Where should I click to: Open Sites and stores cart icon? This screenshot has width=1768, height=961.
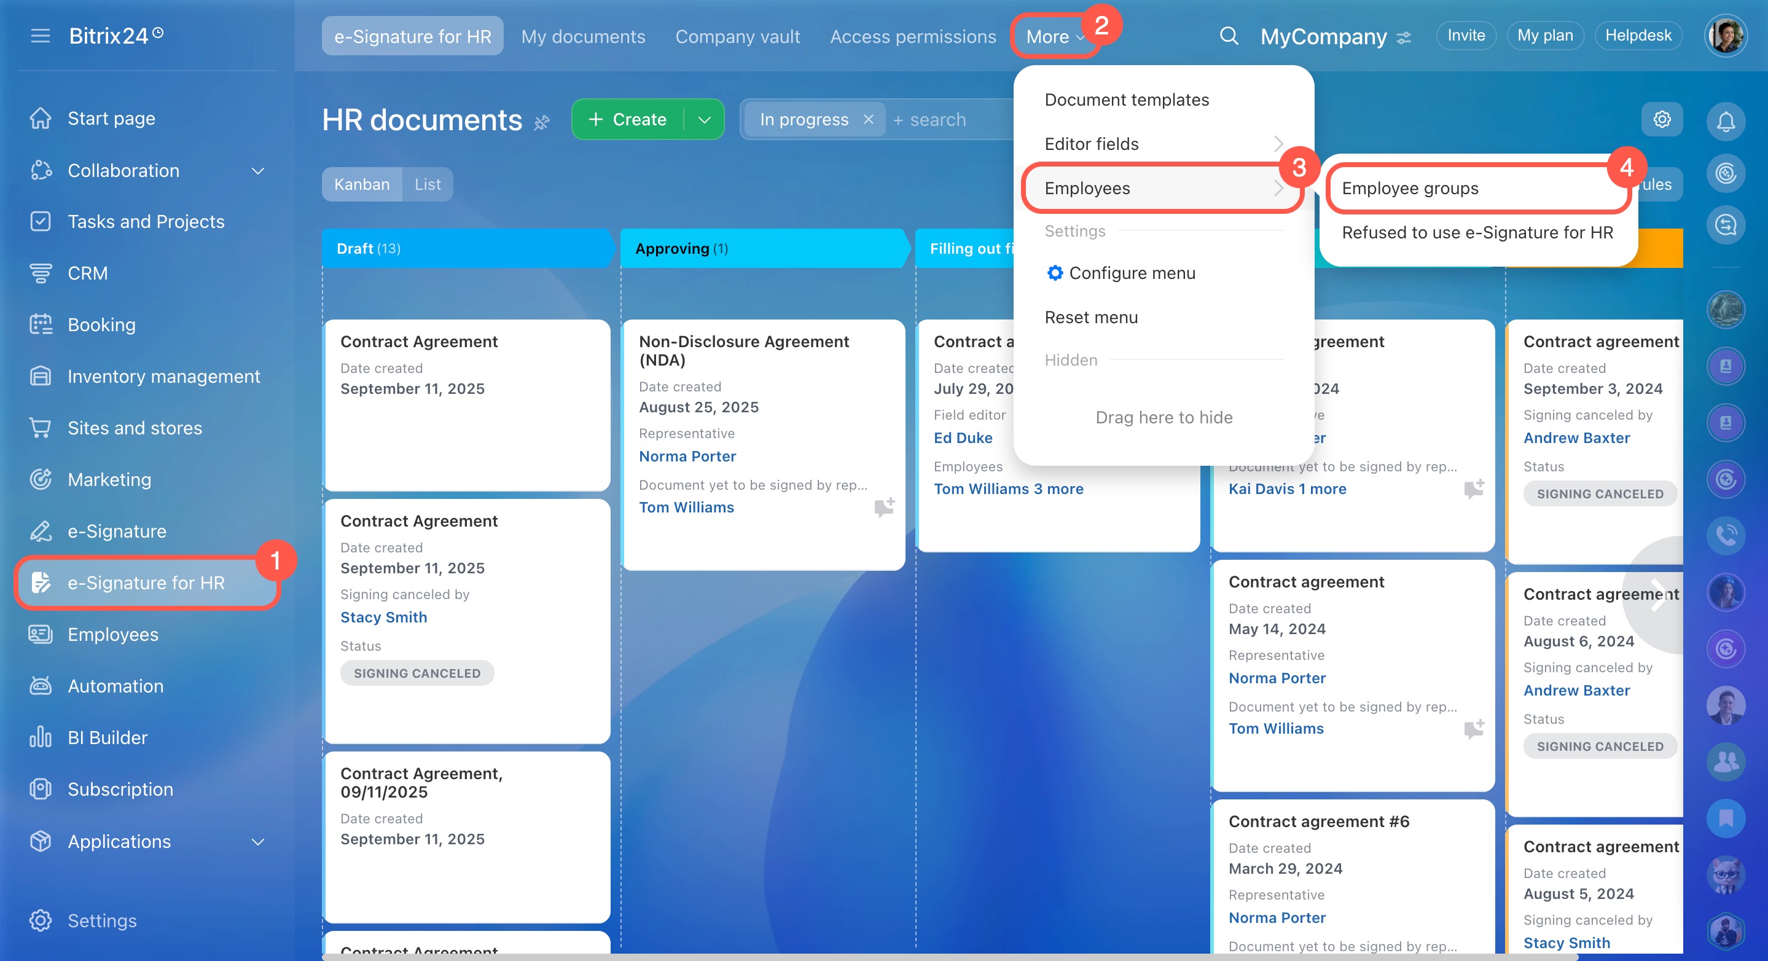coord(41,428)
